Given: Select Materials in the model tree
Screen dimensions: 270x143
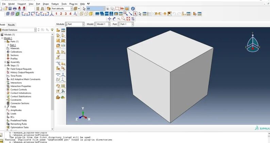Looking at the screenshot, I should [15, 48].
